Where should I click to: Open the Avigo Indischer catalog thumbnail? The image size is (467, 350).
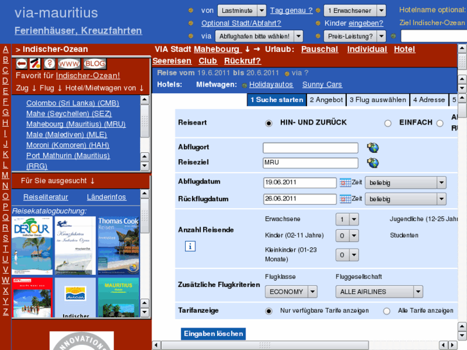(x=75, y=297)
